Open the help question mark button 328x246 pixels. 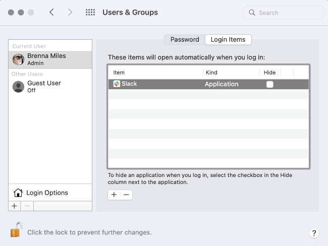tap(313, 233)
